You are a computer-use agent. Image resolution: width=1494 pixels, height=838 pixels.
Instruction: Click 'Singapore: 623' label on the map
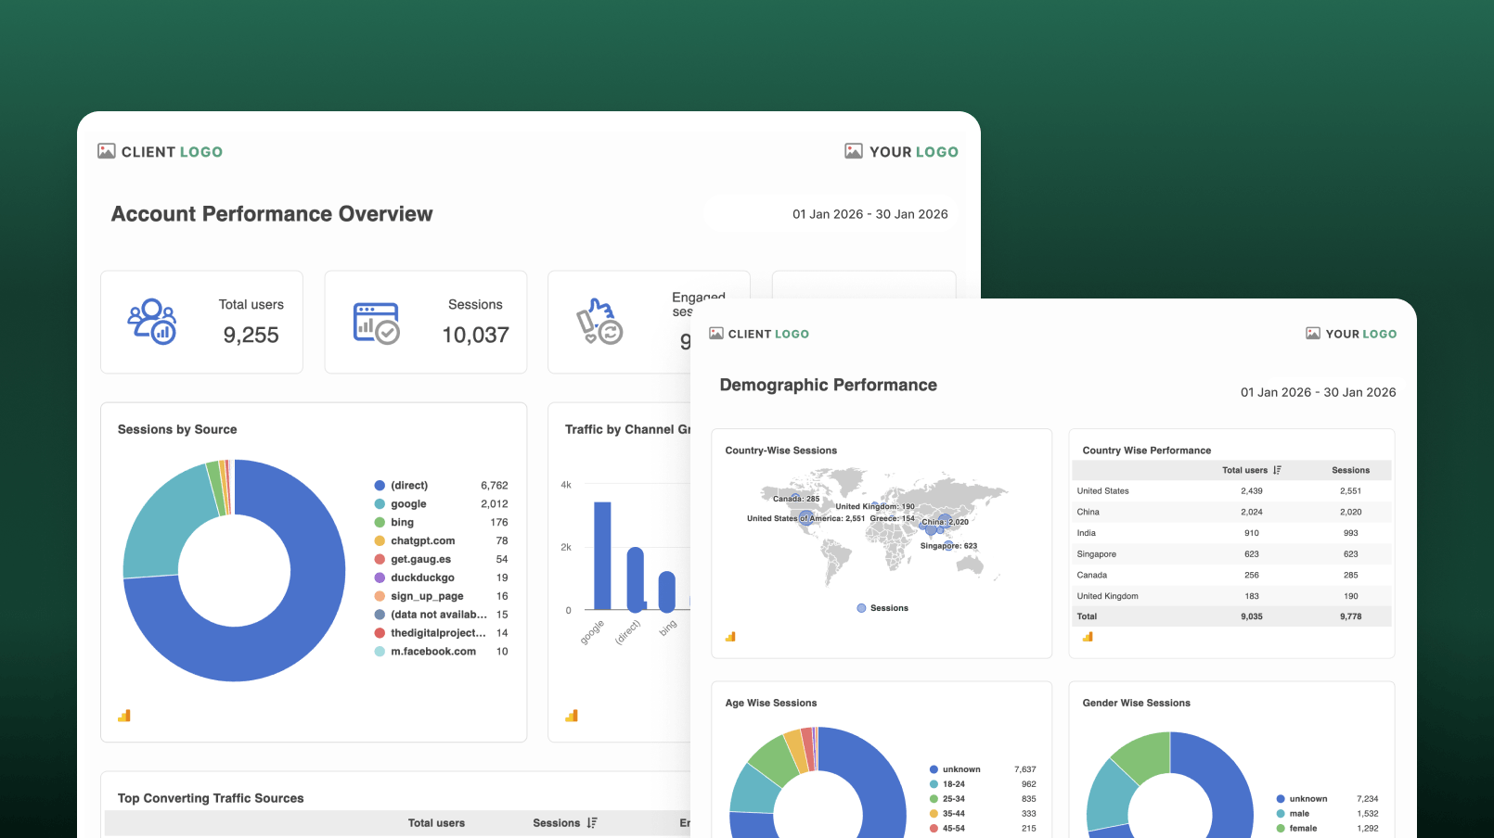pos(948,546)
